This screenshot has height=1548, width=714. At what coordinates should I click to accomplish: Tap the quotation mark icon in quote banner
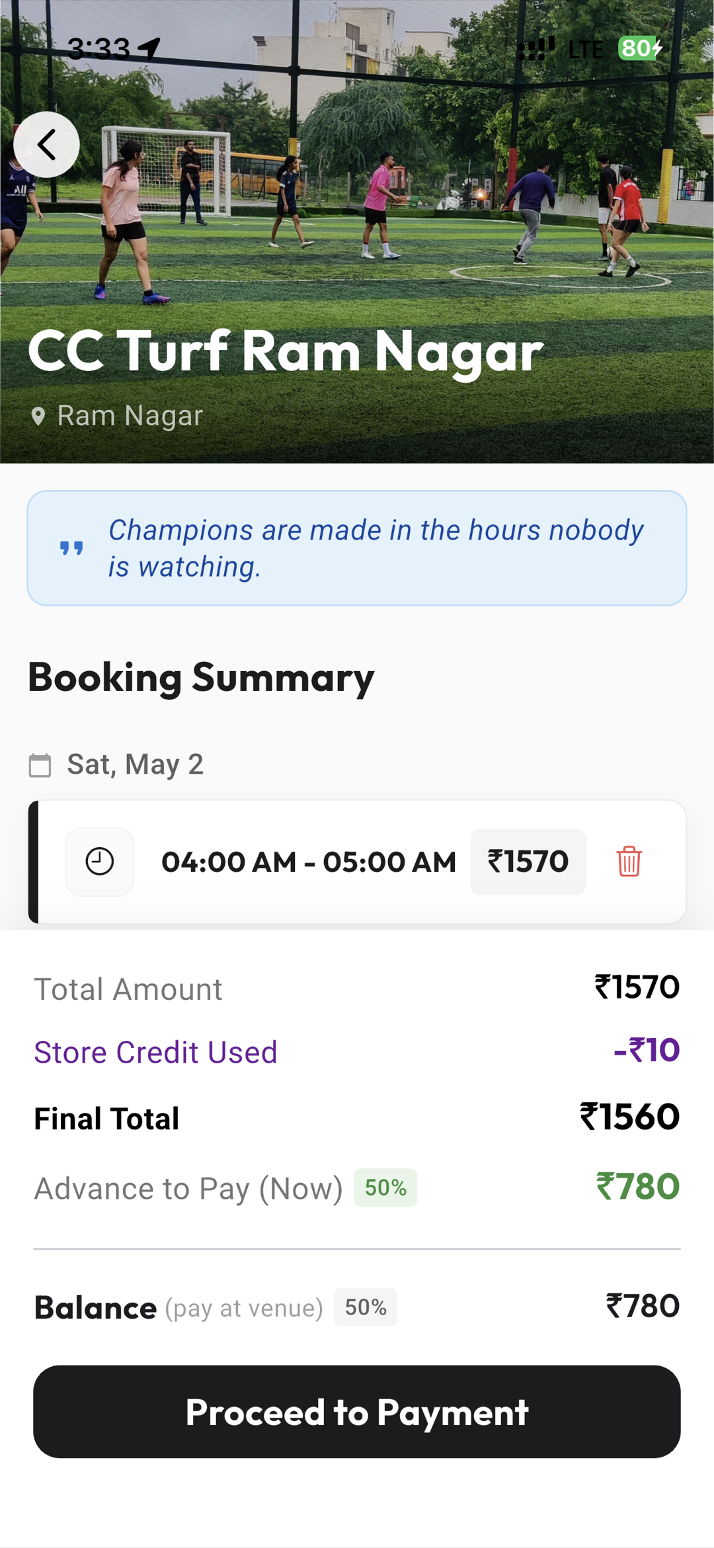tap(71, 548)
